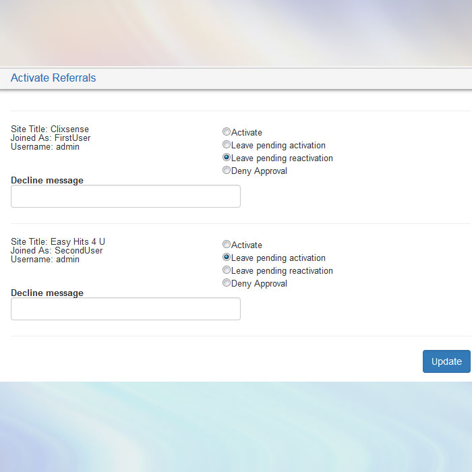The image size is (472, 472).
Task: Click the Update button
Action: click(446, 361)
